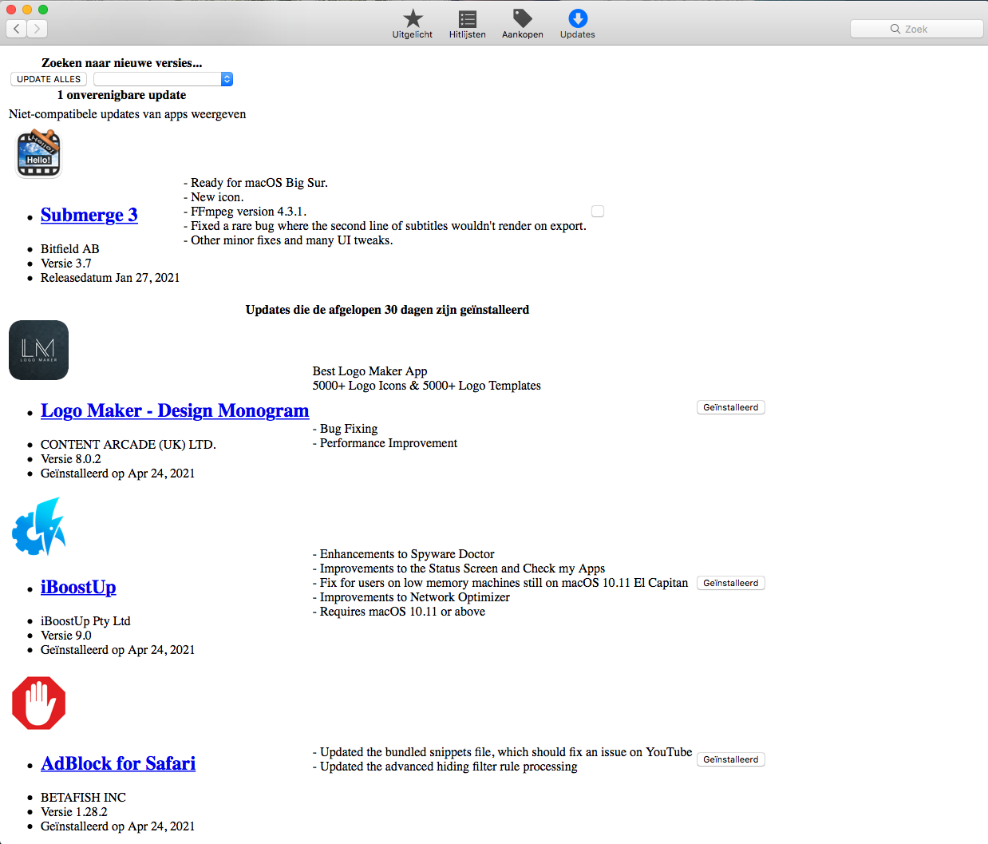988x844 pixels.
Task: Open the iBoostUp link
Action: tap(78, 587)
